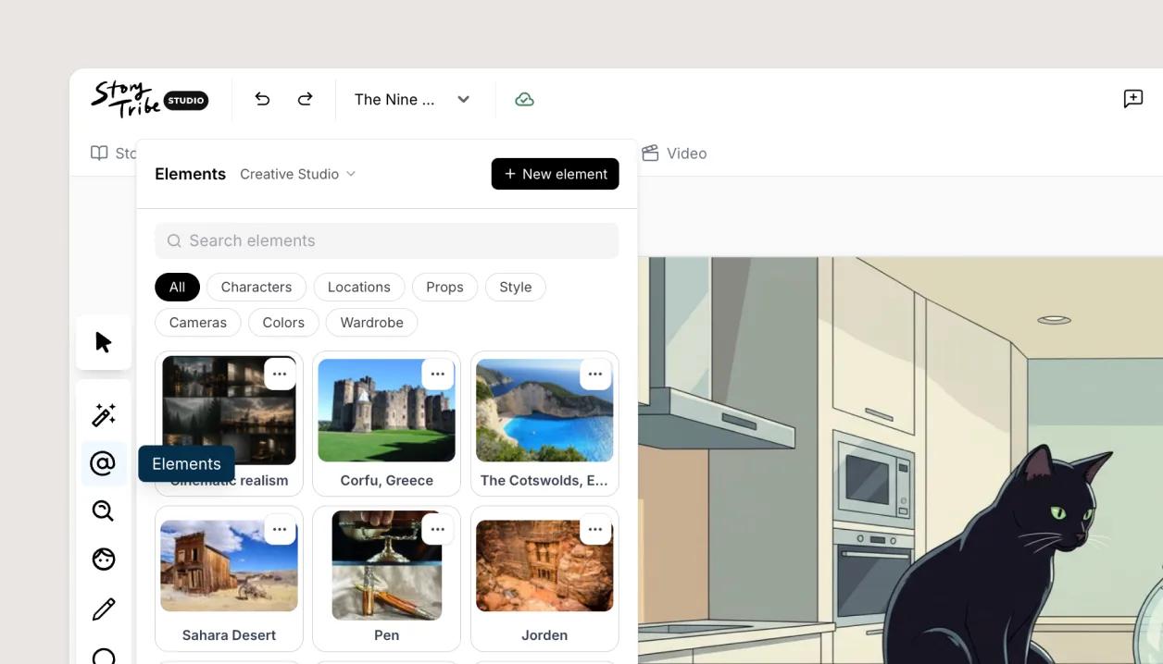Open the add comment icon

tap(1132, 99)
